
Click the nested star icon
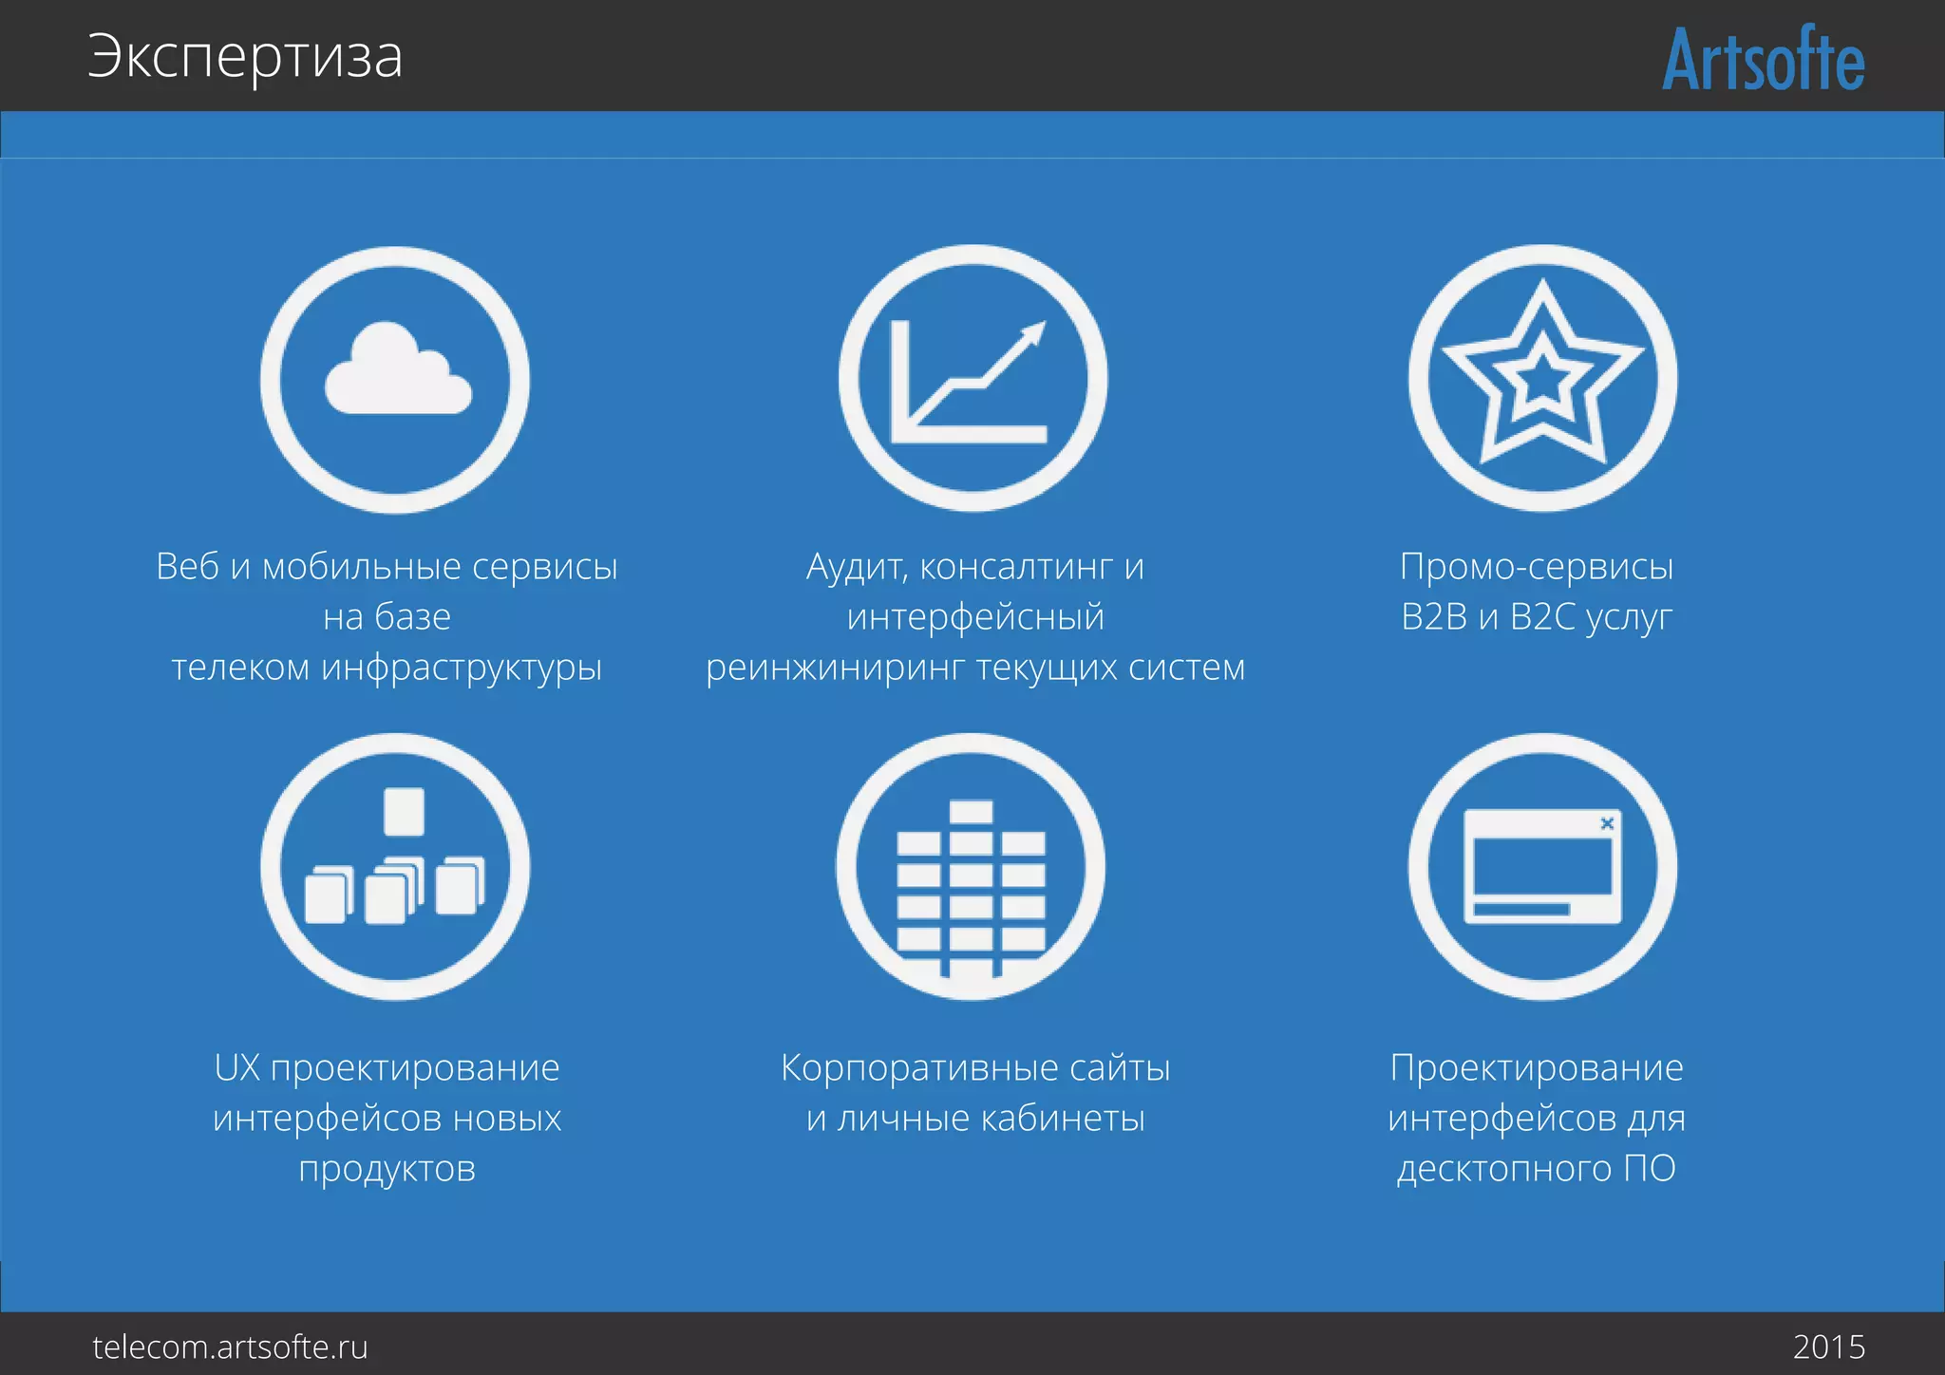(x=1542, y=378)
